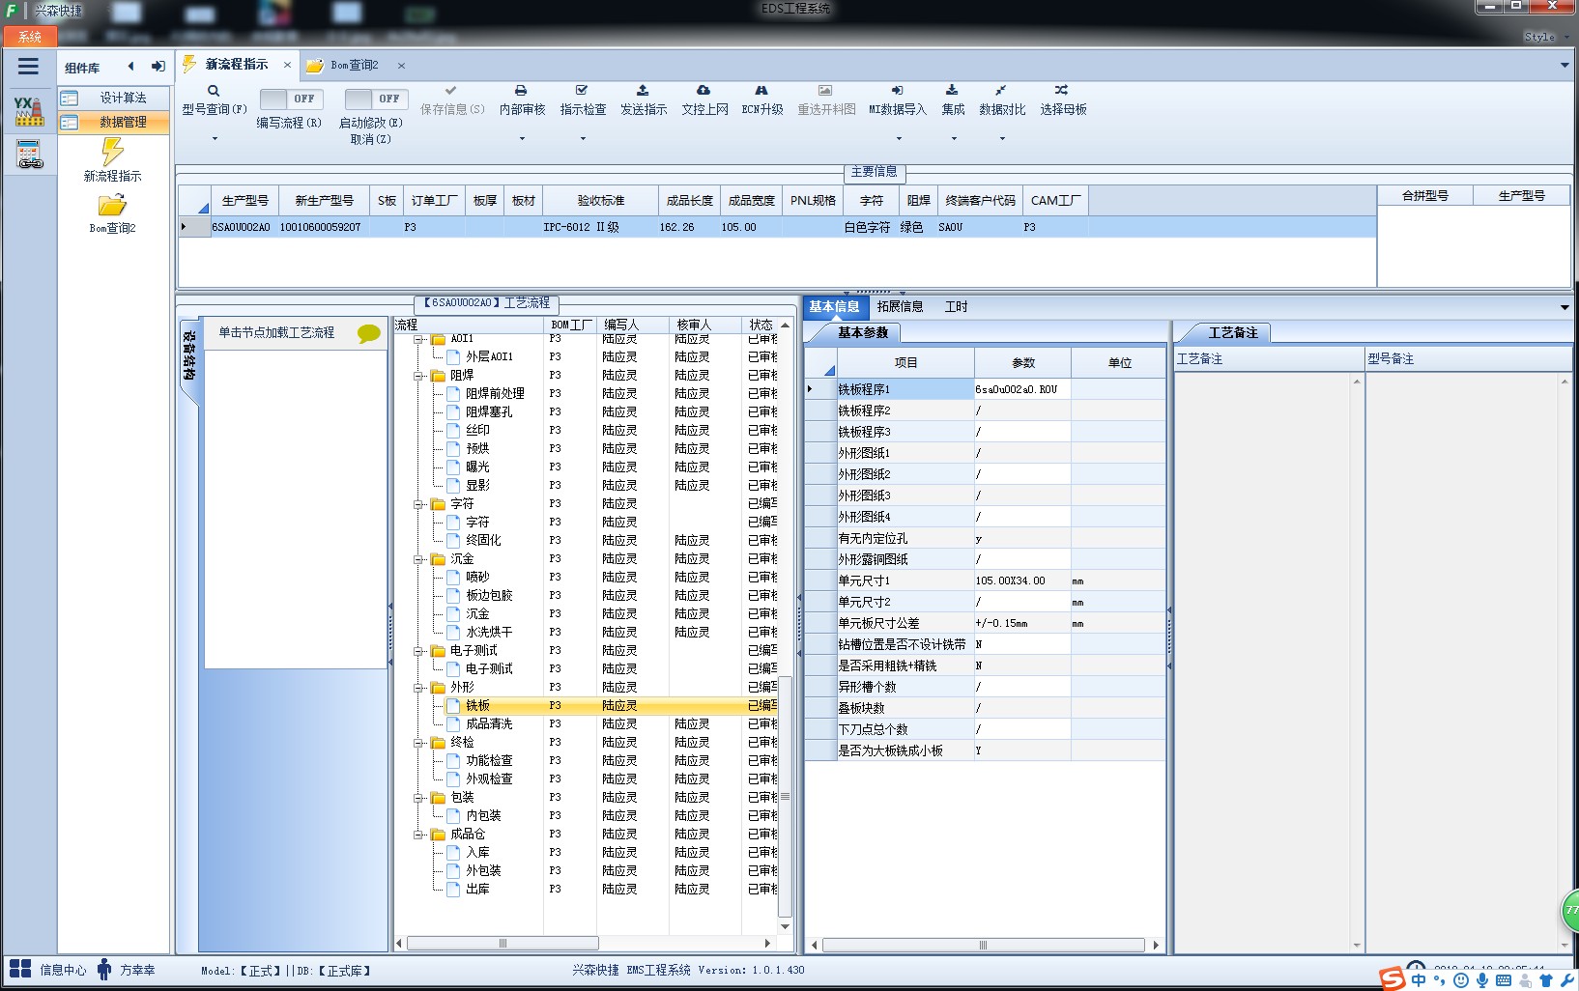This screenshot has width=1579, height=991.
Task: Open dropdown arrow under 数据对比
Action: [x=1002, y=139]
